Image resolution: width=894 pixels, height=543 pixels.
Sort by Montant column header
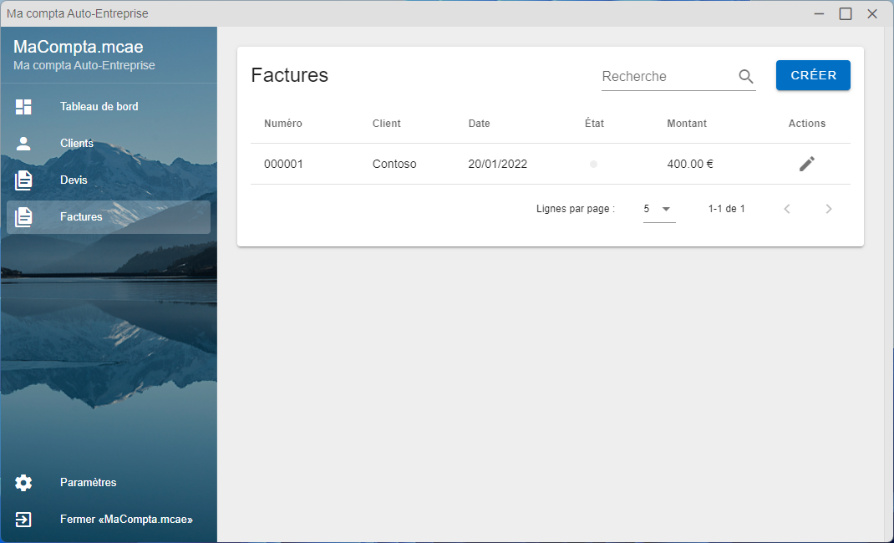pyautogui.click(x=687, y=124)
